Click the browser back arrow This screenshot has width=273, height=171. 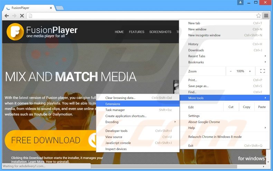7,16
